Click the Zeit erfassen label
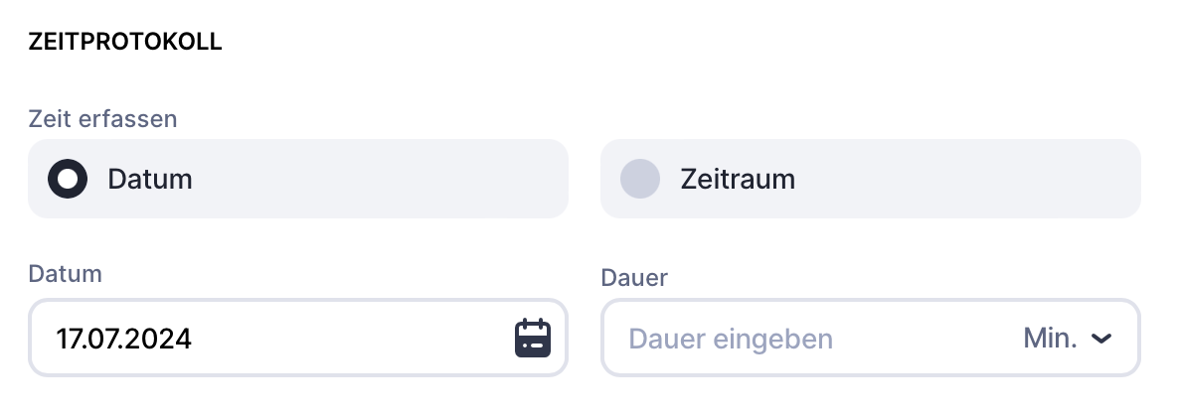1179x415 pixels. [x=103, y=119]
